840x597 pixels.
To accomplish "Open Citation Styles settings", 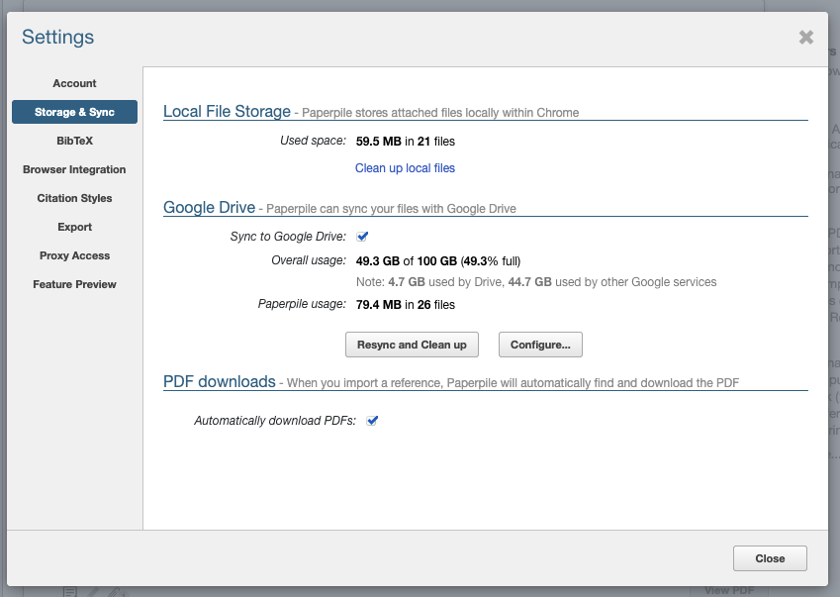I will coord(74,198).
